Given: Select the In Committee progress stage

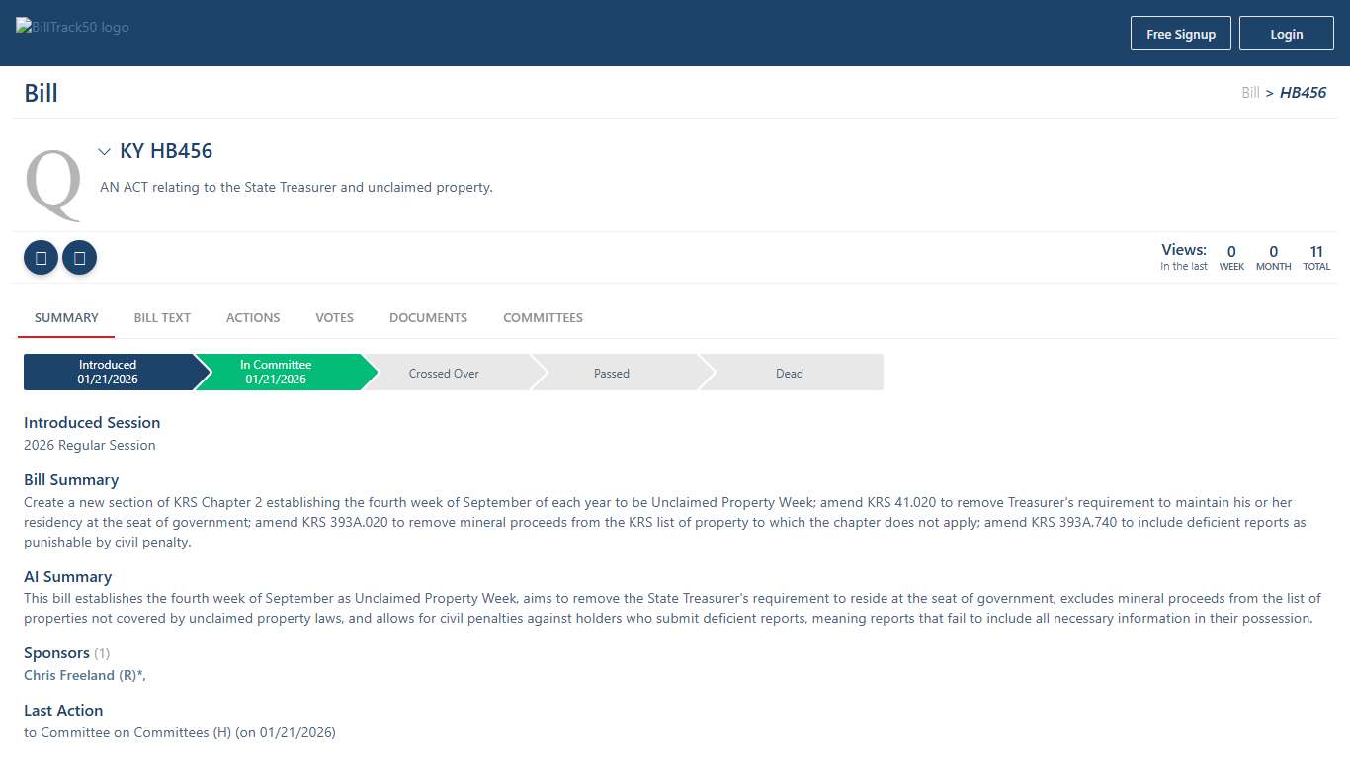Looking at the screenshot, I should point(276,373).
